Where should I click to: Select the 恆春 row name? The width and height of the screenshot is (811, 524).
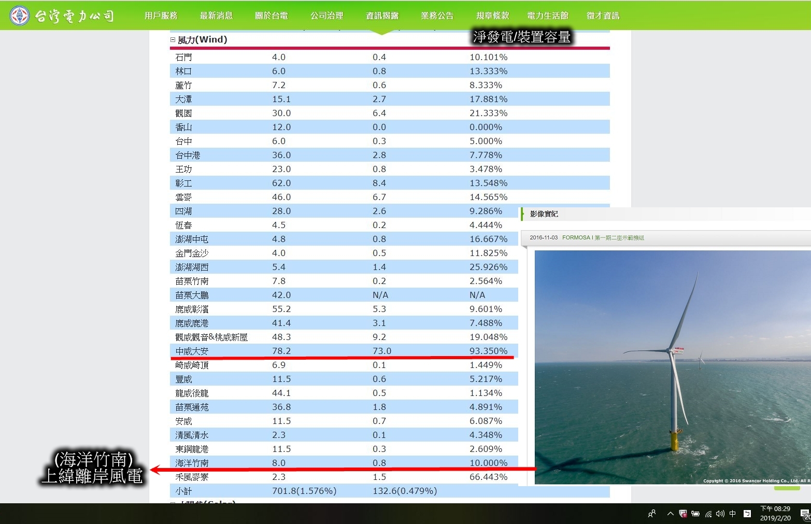[x=183, y=225]
